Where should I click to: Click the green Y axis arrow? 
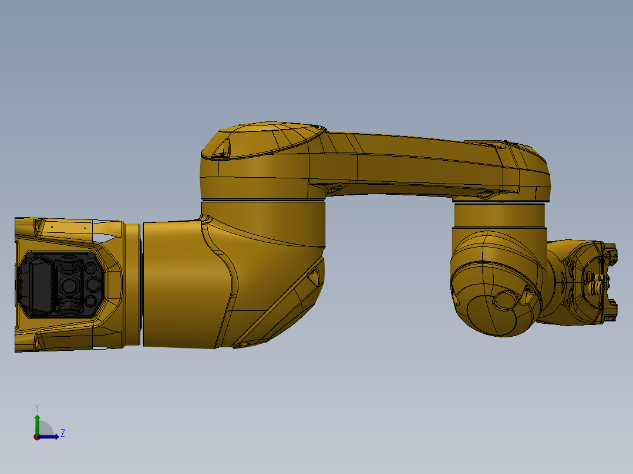37,418
